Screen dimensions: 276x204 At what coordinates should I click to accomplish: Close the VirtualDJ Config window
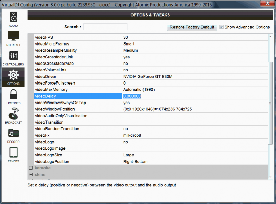267,3
